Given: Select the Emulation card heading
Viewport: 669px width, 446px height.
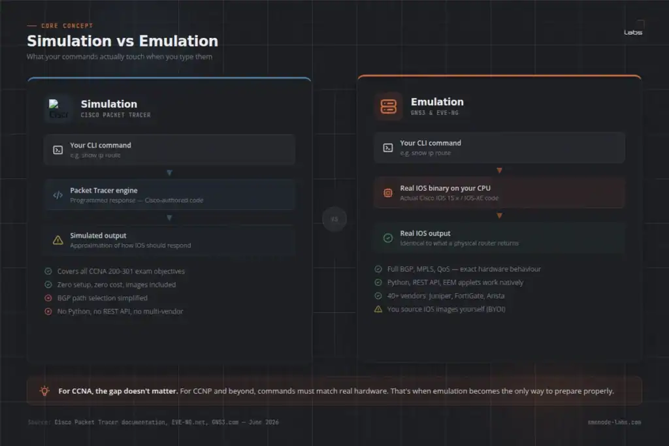Looking at the screenshot, I should click(x=437, y=102).
